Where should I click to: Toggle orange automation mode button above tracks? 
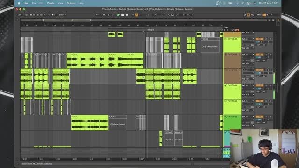[x=237, y=30]
